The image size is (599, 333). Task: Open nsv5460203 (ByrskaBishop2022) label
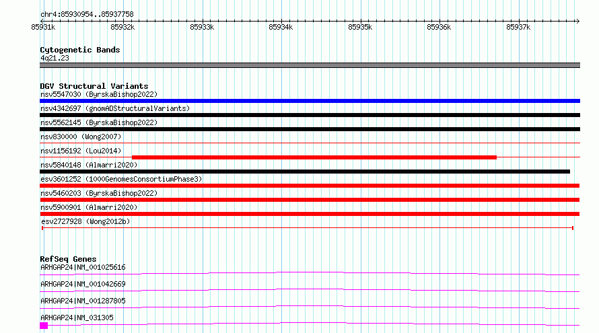99,193
